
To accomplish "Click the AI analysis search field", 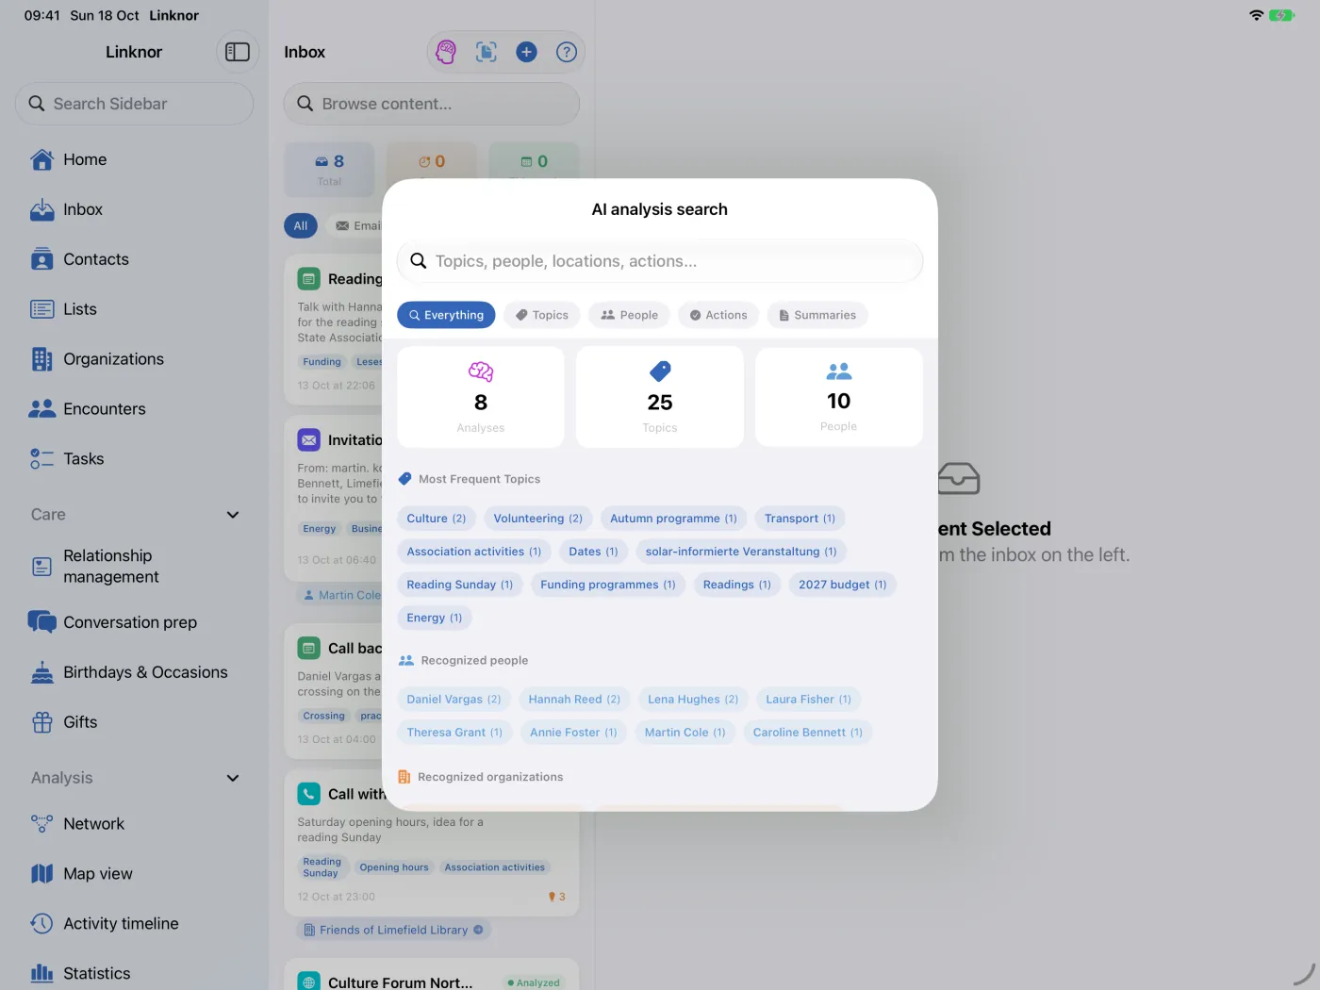I will click(660, 261).
